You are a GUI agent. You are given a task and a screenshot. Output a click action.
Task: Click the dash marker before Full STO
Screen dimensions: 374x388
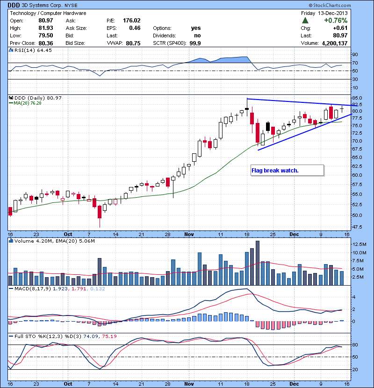pyautogui.click(x=11, y=336)
